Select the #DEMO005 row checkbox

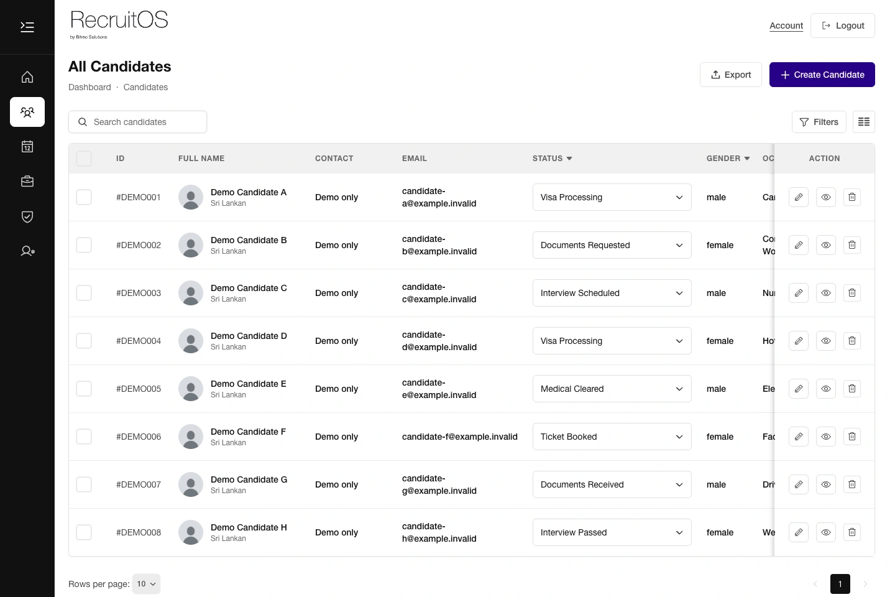84,389
